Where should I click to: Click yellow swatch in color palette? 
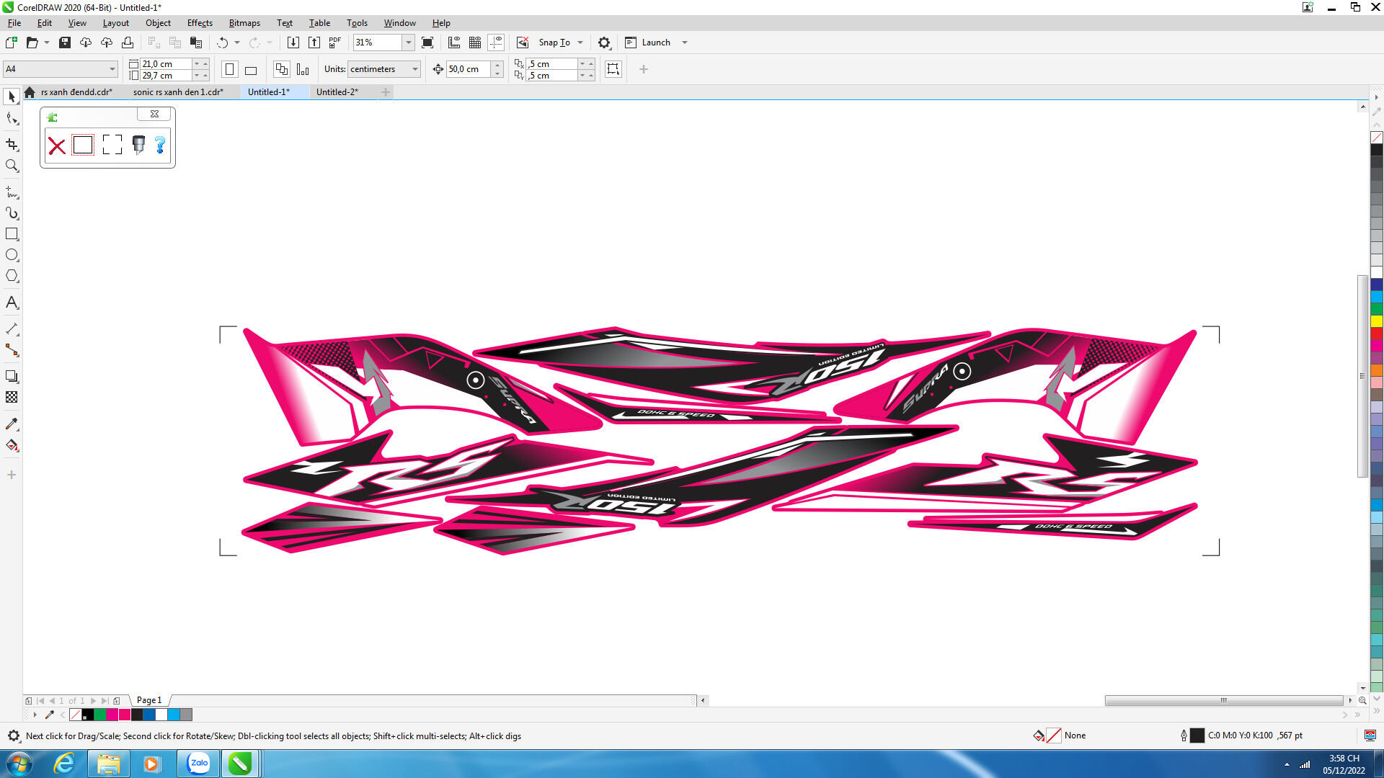[x=1377, y=321]
